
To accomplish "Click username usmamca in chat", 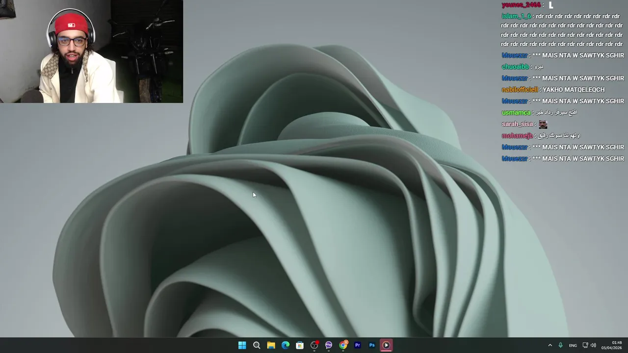I will tap(516, 113).
